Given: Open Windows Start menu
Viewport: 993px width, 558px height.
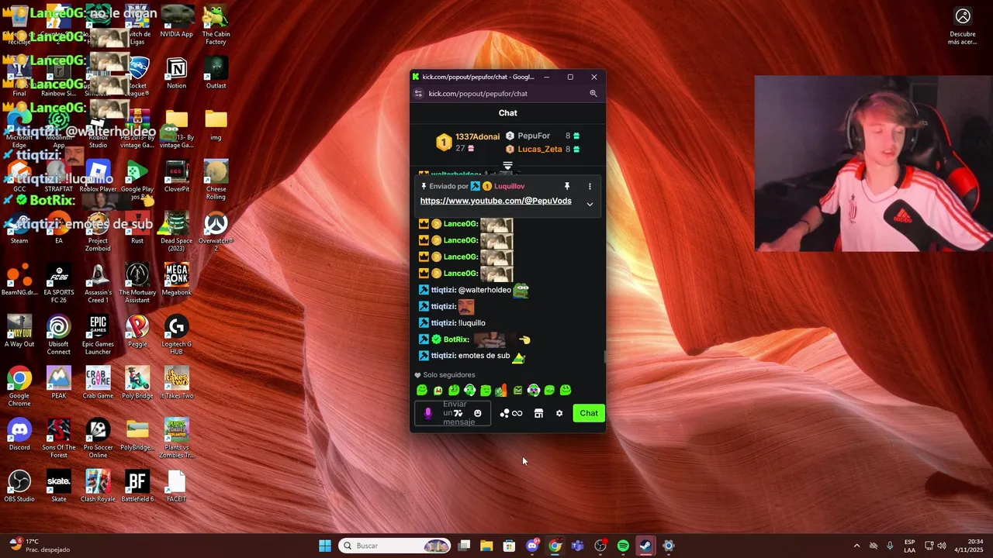Looking at the screenshot, I should coord(325,546).
